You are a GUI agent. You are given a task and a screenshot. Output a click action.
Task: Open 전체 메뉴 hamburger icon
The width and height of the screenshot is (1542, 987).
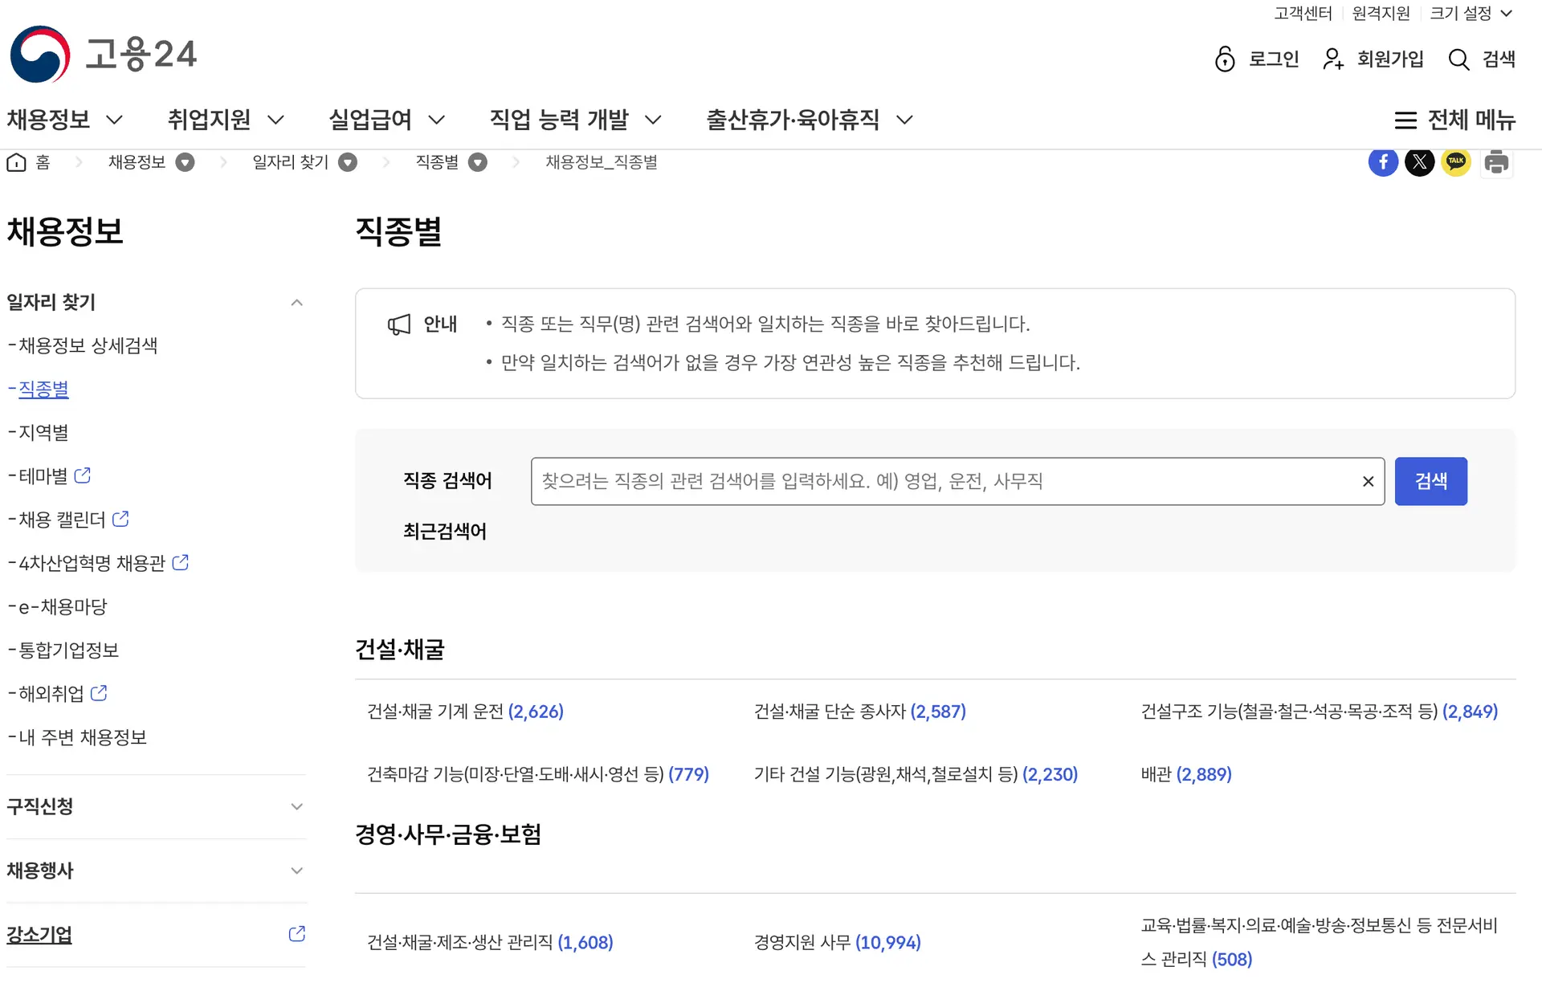[1406, 120]
